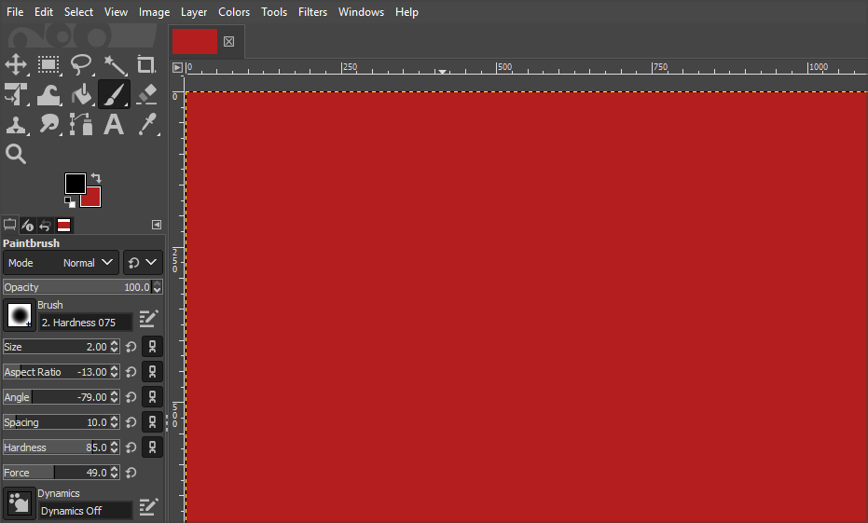This screenshot has width=868, height=523.
Task: Open the tool options panel configuration menu
Action: 157,225
